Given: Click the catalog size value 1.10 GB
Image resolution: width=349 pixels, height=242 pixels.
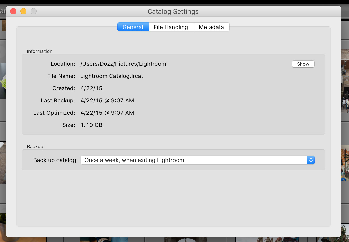Looking at the screenshot, I should [91, 125].
